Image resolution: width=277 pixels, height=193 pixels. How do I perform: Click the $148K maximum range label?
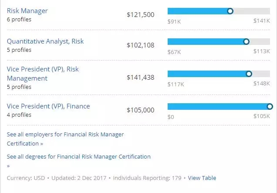(261, 84)
